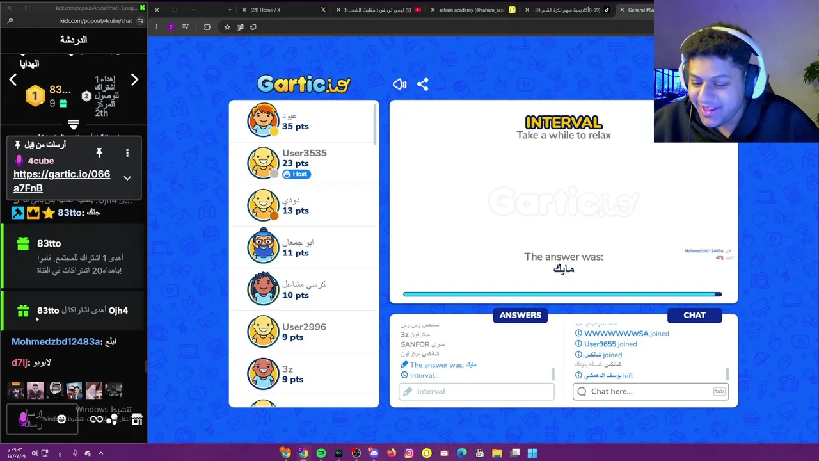Click the chat panel scrollbar
819x461 pixels.
click(x=727, y=374)
